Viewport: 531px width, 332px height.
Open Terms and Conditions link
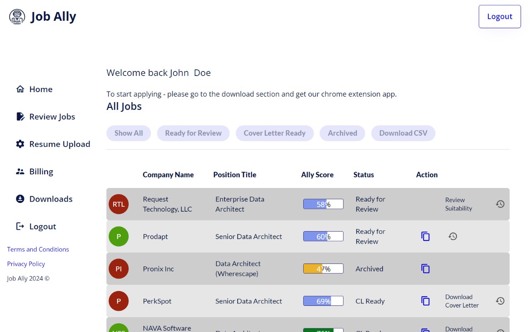click(38, 249)
